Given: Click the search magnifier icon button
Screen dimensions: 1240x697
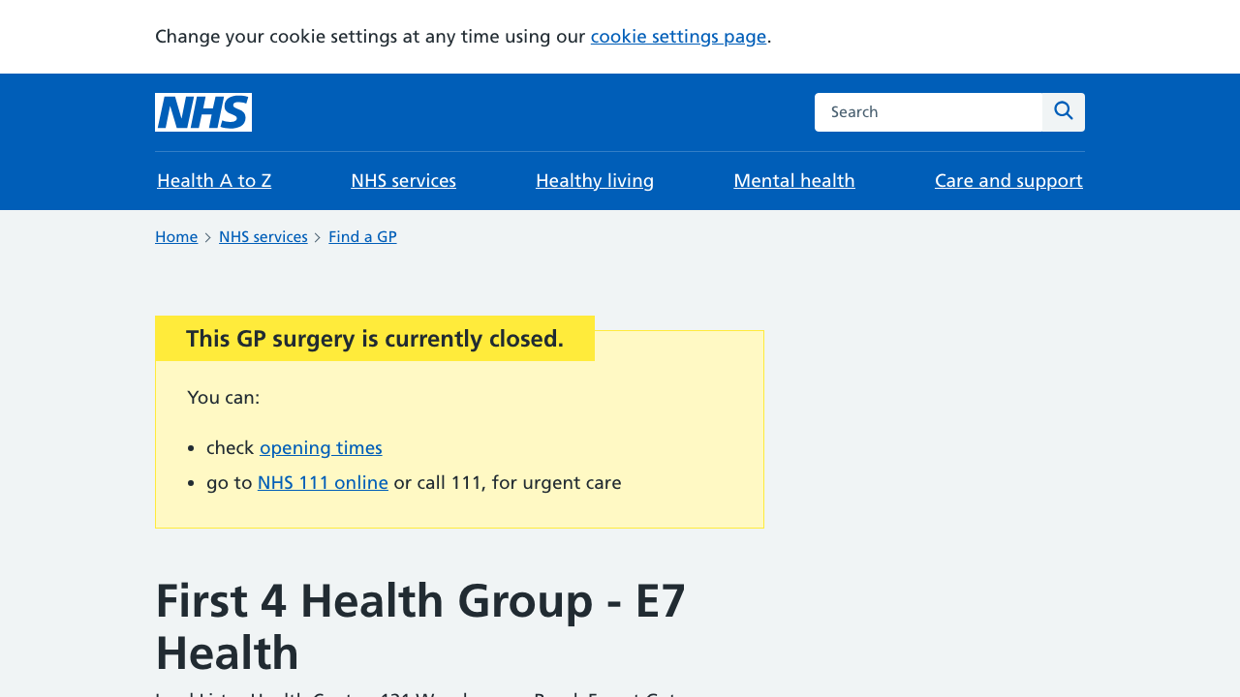Looking at the screenshot, I should click(1064, 112).
